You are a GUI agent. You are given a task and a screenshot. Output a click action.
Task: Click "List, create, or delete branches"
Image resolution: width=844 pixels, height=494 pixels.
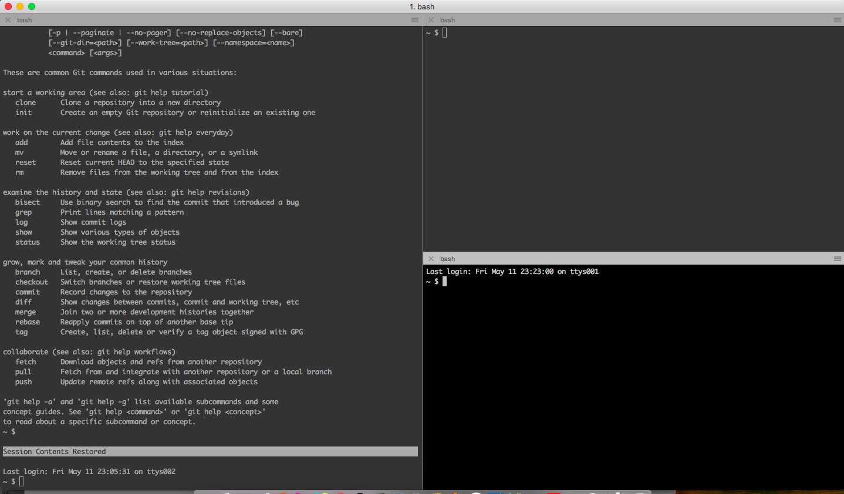point(126,272)
